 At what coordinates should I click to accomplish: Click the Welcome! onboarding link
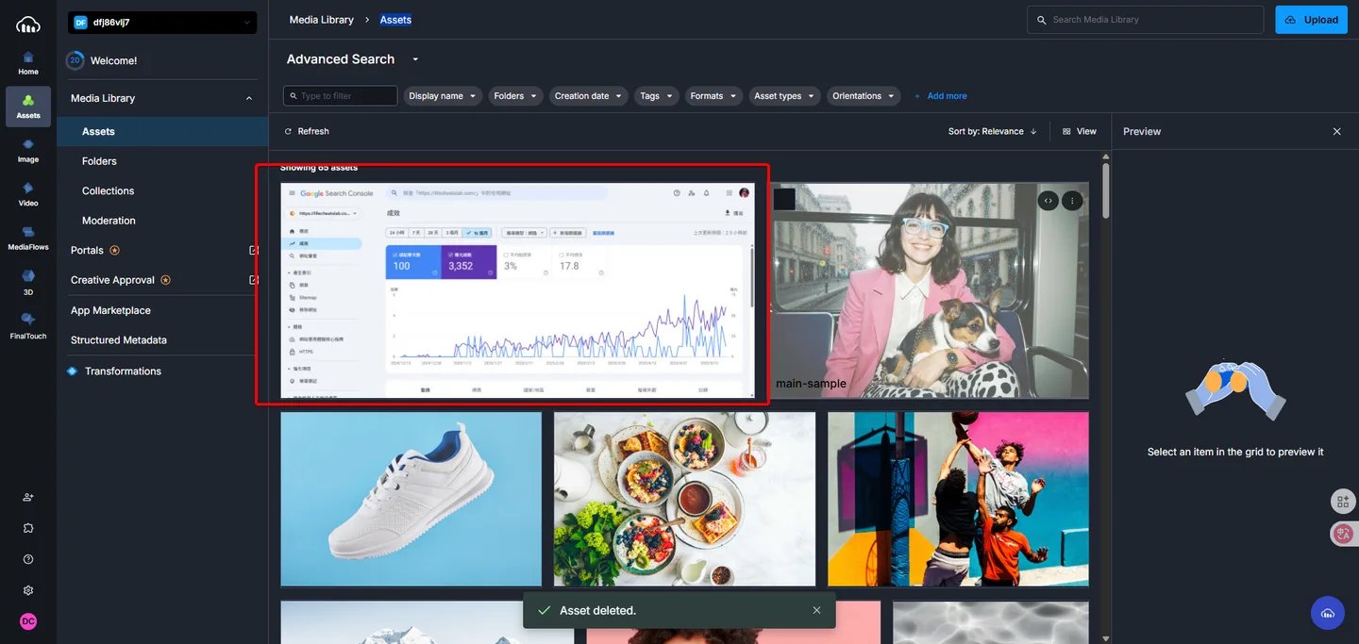pos(113,60)
